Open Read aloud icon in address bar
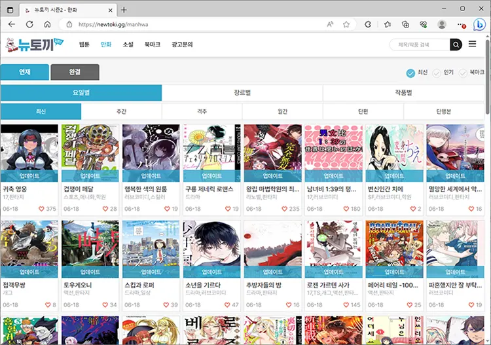Viewport: 491px width, 345px height. coord(330,24)
